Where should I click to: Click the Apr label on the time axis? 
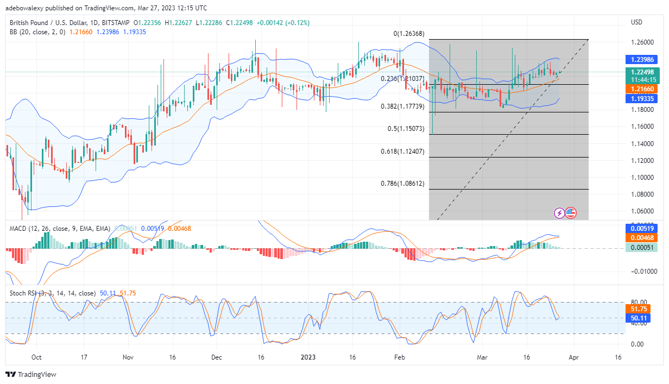575,357
